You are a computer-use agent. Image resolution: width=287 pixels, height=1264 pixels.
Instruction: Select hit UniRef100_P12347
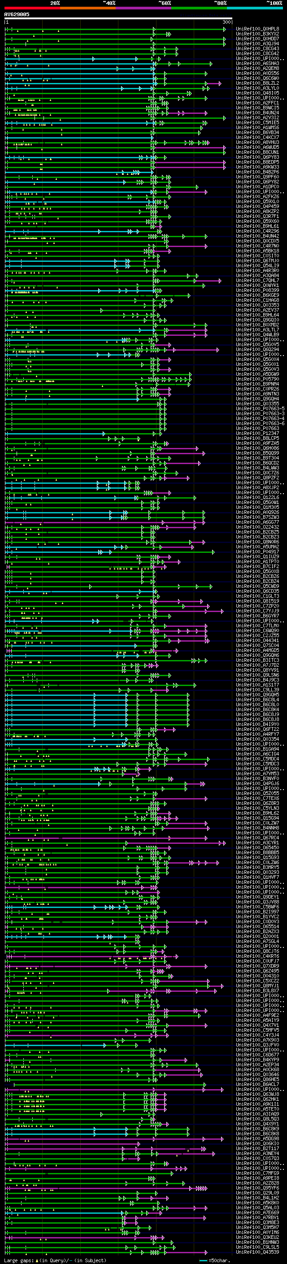click(x=257, y=433)
